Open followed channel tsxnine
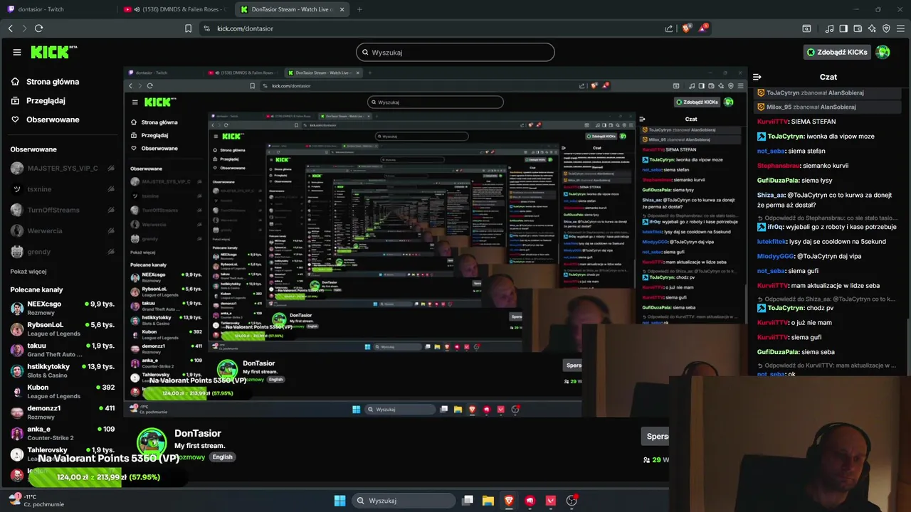 pyautogui.click(x=63, y=189)
